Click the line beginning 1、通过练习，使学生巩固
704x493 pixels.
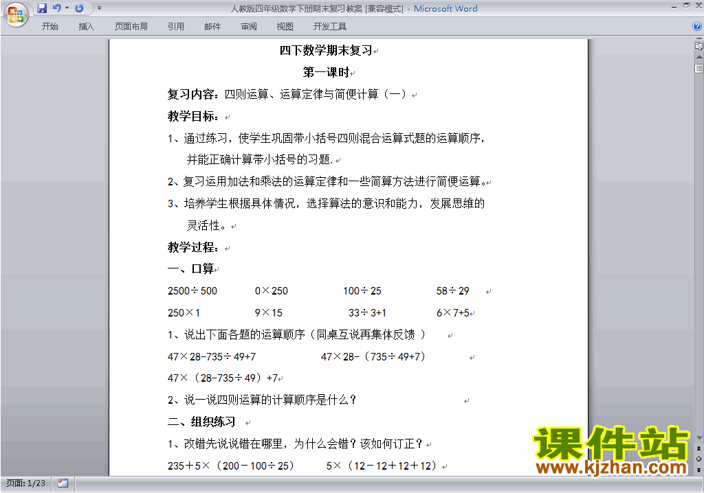pyautogui.click(x=327, y=138)
